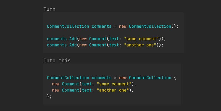Click the "text:" parameter in first Add line
The image size is (221, 111).
(115, 39)
